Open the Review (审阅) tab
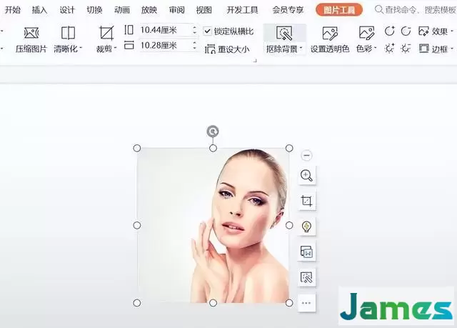The width and height of the screenshot is (457, 328). coord(176,10)
